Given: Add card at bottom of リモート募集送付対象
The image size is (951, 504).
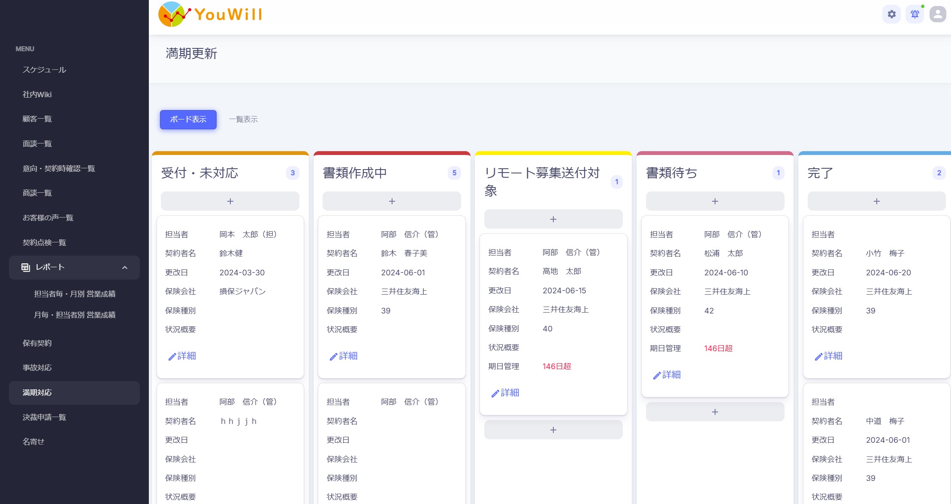Looking at the screenshot, I should click(x=553, y=429).
